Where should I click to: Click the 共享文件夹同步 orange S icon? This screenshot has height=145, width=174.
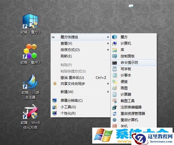[x=55, y=84]
